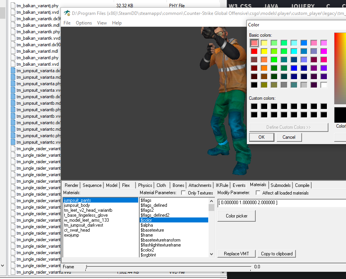Switch to the Compile tab
Image resolution: width=346 pixels, height=279 pixels.
tap(302, 185)
